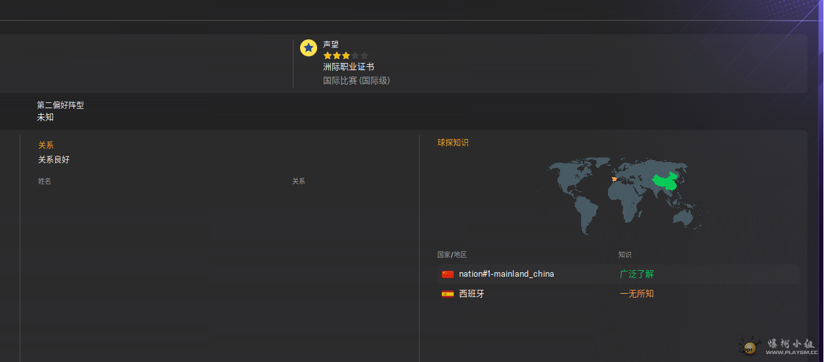Click 国际比赛 (国际级) text
Screen dimensions: 824x362
357,81
